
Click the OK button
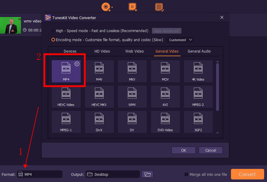pos(183,150)
